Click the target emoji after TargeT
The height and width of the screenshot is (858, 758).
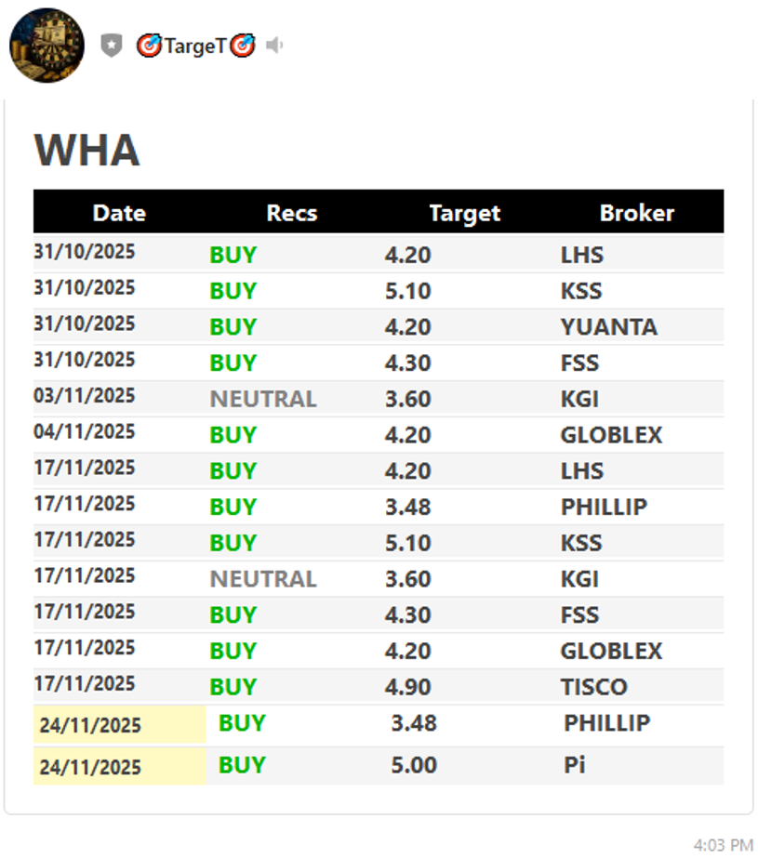(x=243, y=46)
